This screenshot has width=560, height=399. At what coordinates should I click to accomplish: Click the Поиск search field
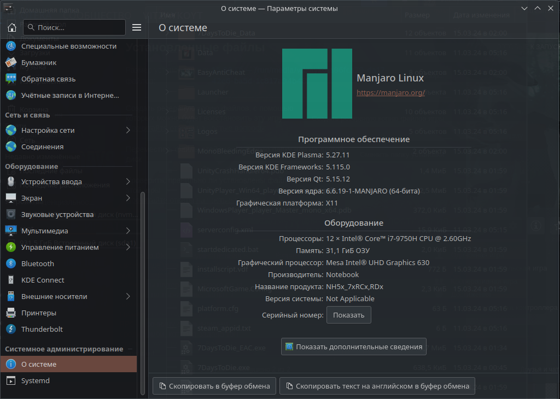point(74,27)
